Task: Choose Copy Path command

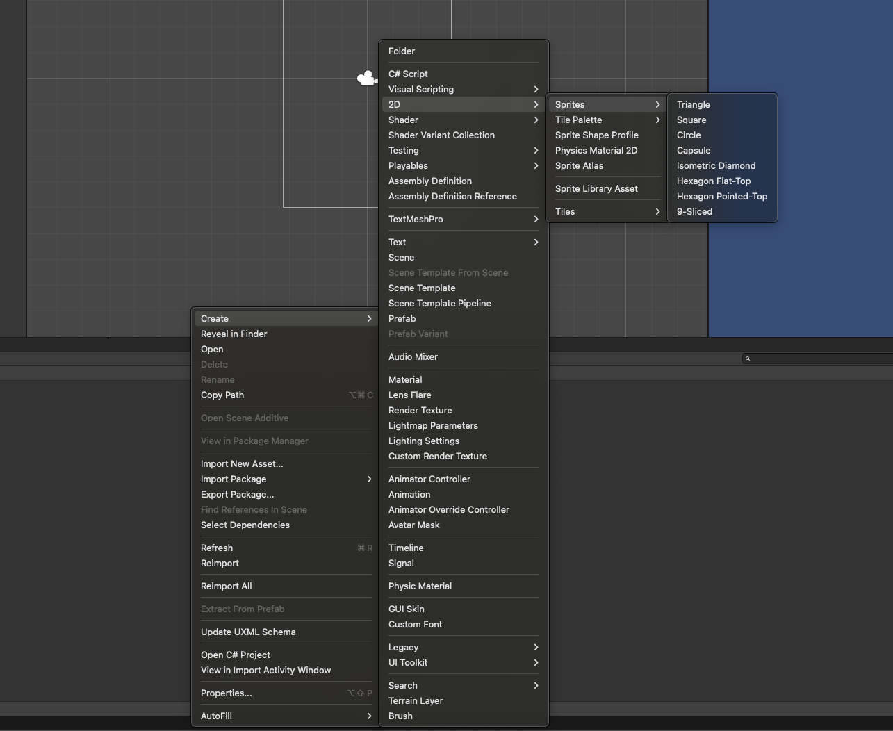Action: (286, 395)
